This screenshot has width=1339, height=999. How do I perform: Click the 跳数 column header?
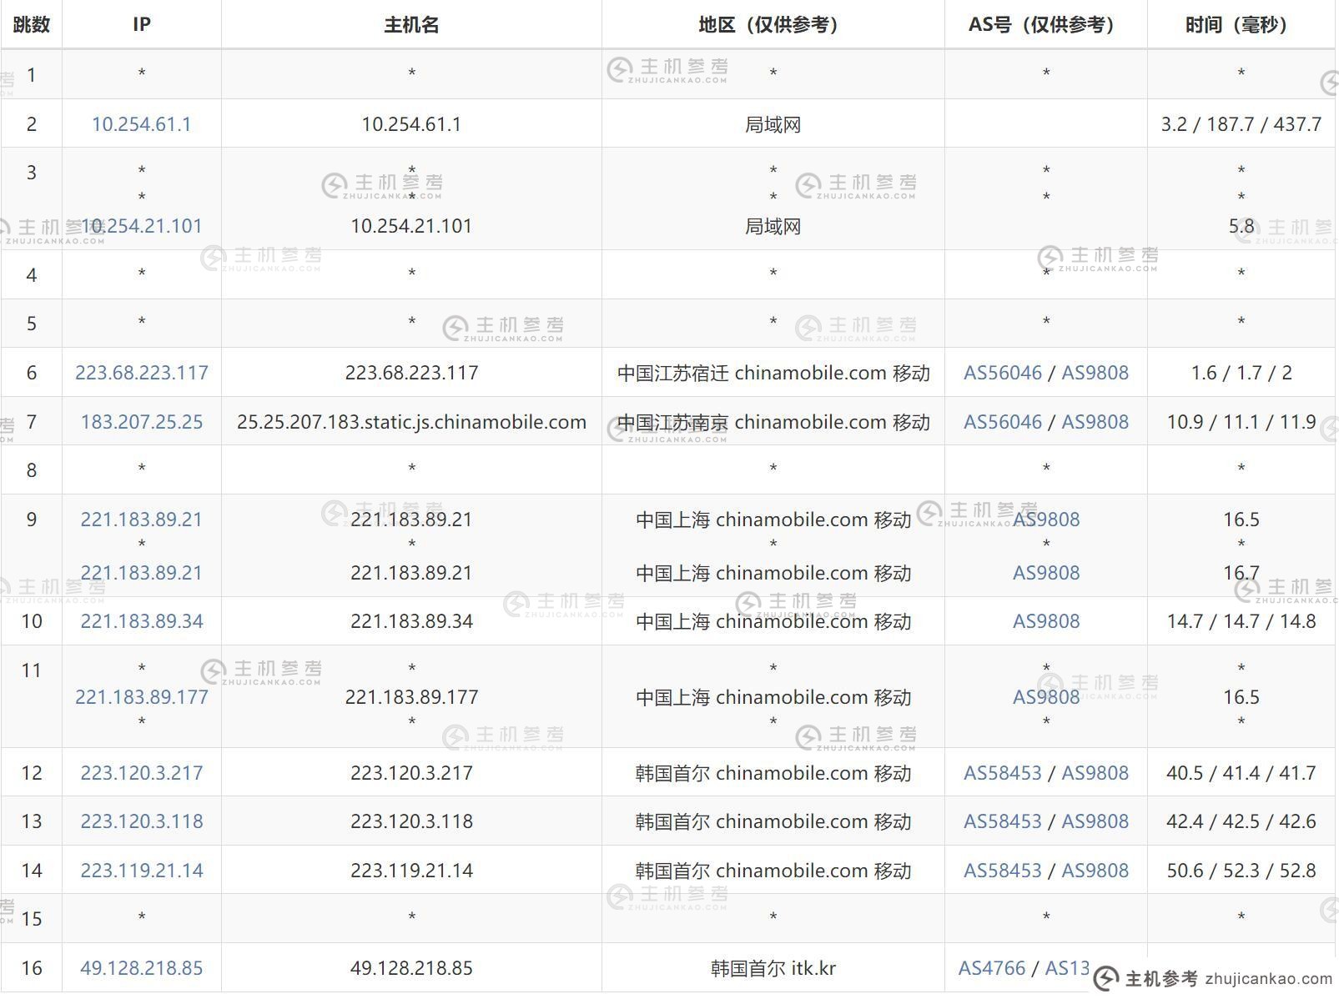pyautogui.click(x=32, y=25)
